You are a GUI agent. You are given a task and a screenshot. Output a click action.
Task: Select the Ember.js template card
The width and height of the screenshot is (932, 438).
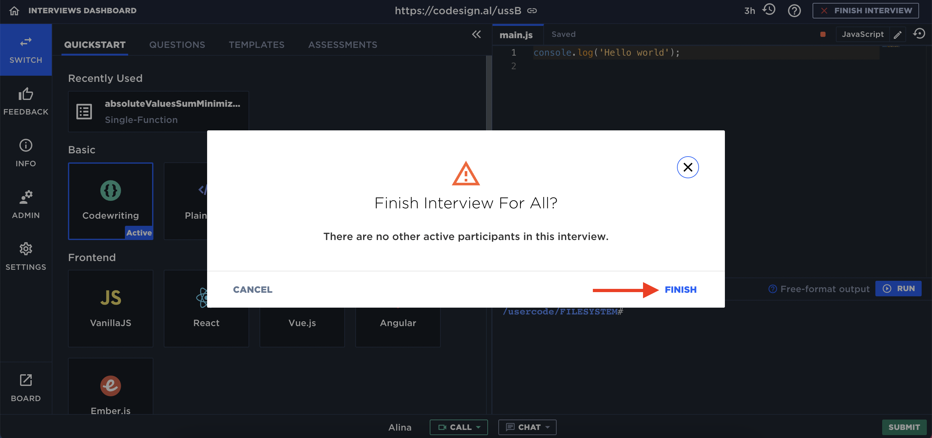coord(111,386)
